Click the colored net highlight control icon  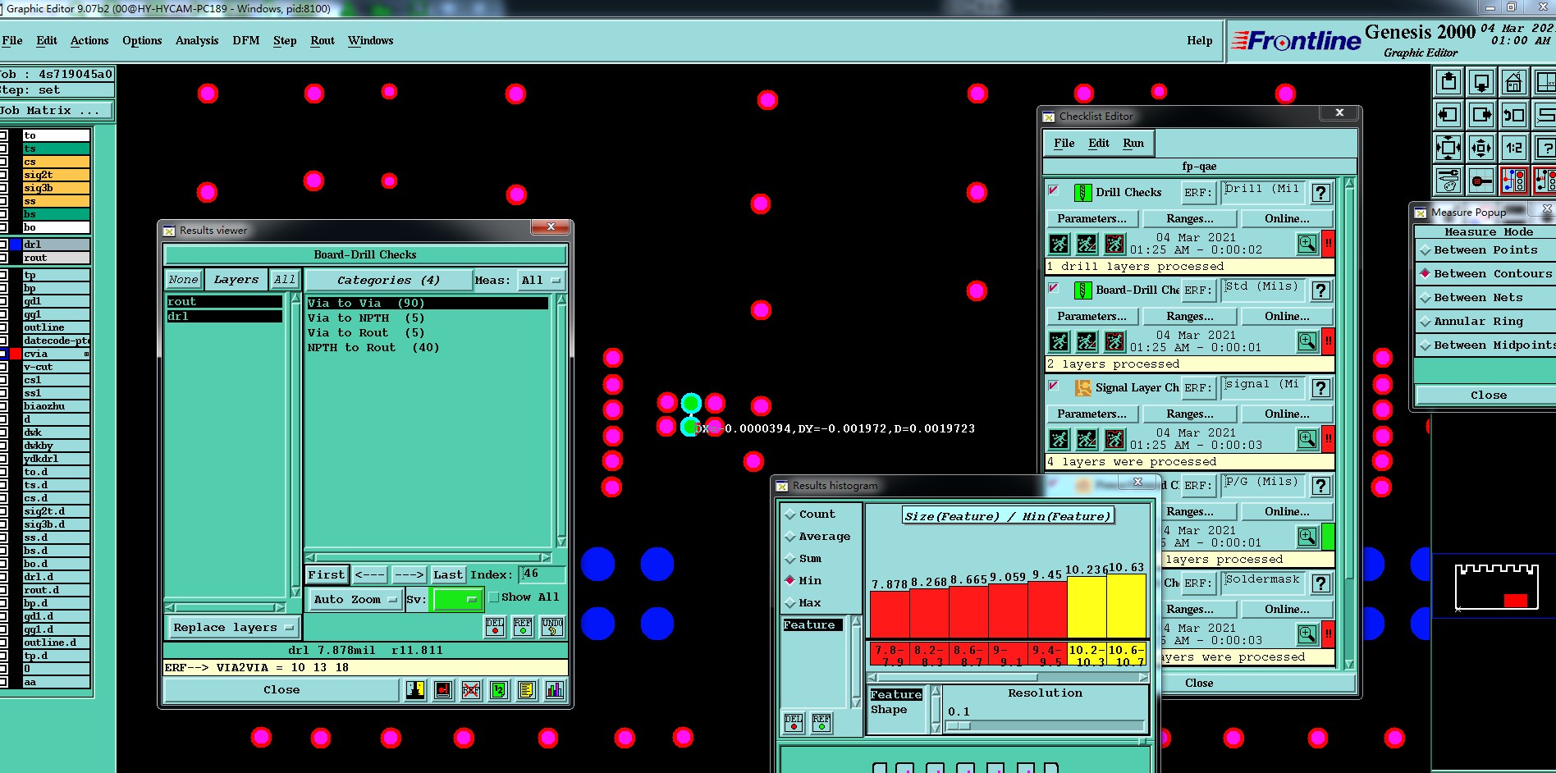click(1513, 180)
